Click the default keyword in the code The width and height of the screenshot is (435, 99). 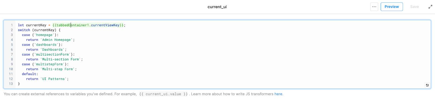click(x=29, y=74)
